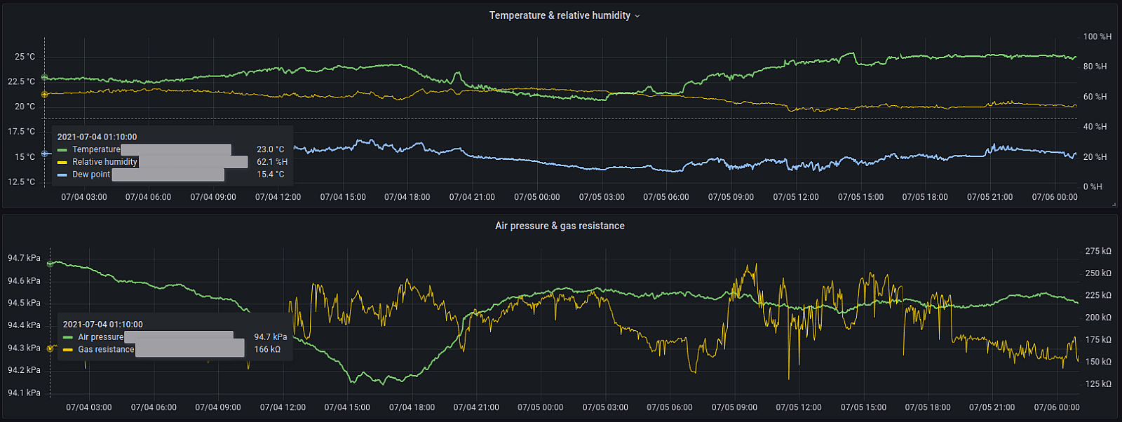Click the yellow Relative humidity swatch in tooltip
Image resolution: width=1122 pixels, height=422 pixels.
coord(62,162)
